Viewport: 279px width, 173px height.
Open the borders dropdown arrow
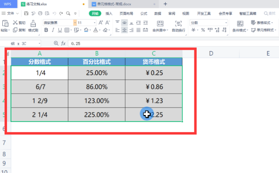tap(71, 30)
